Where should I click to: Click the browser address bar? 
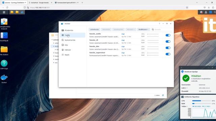coord(105,7)
